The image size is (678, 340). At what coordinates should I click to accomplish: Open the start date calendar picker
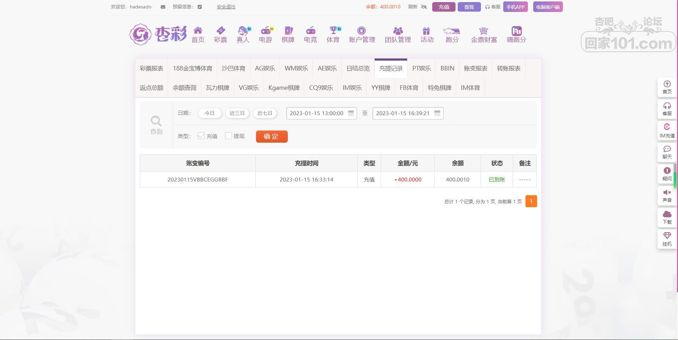351,113
